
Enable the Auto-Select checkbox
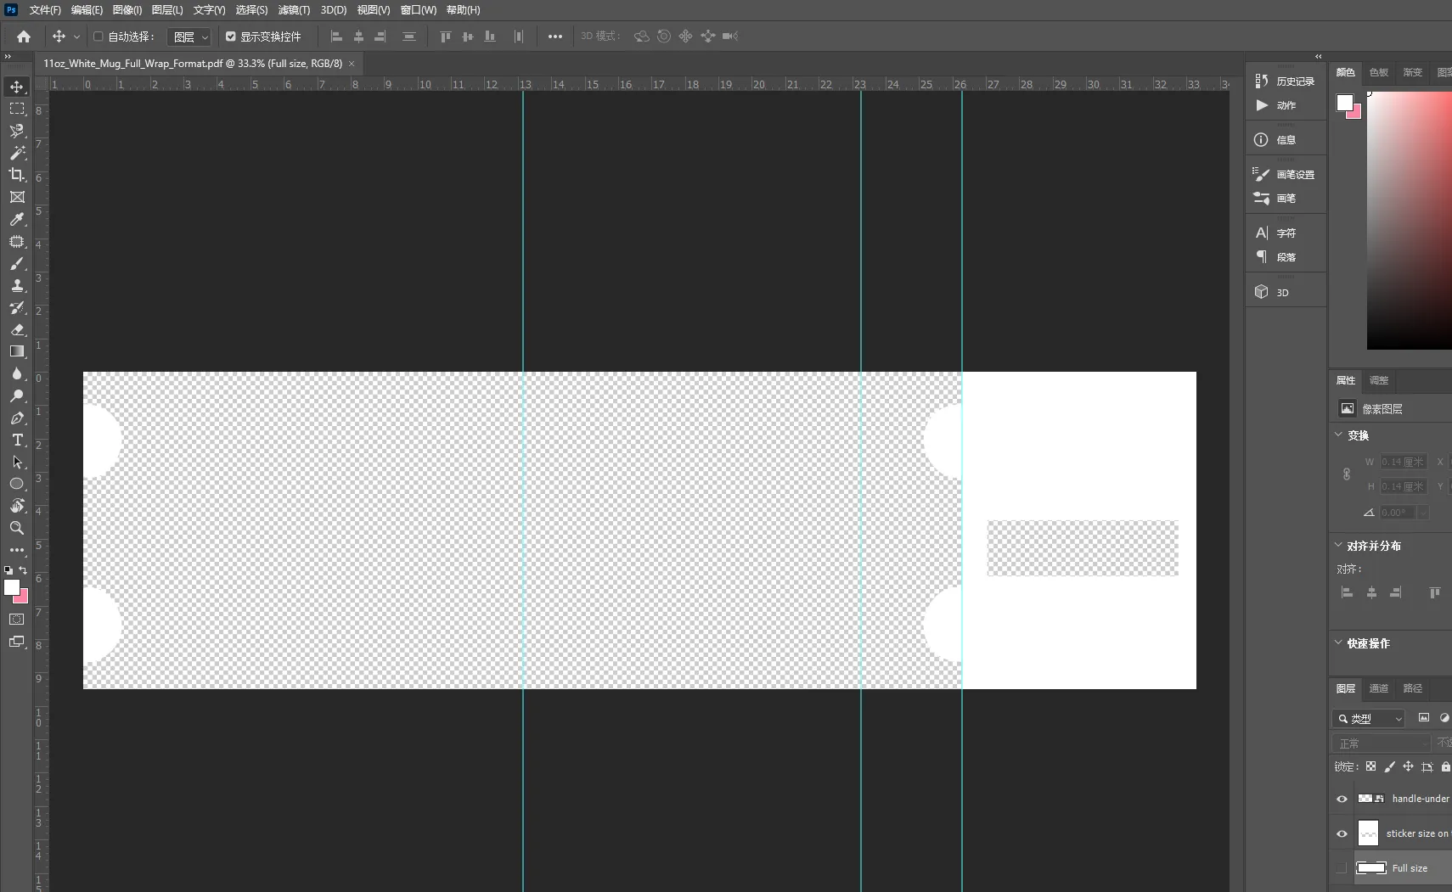[98, 36]
